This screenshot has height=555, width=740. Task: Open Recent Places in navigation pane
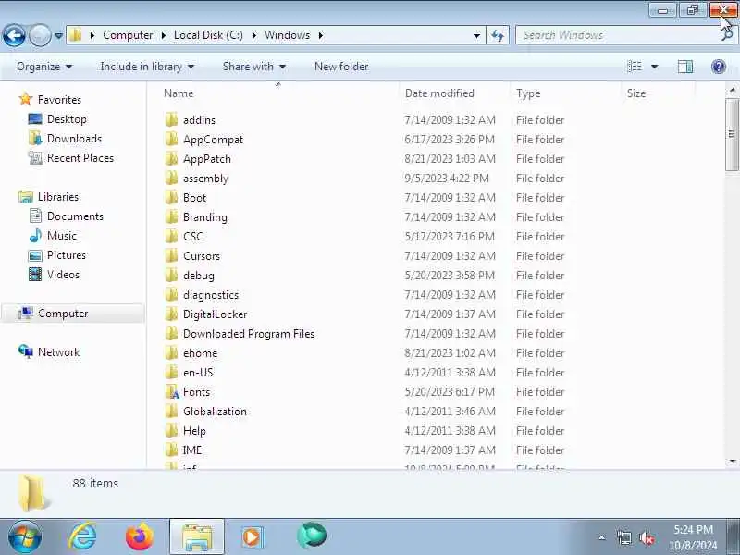80,158
